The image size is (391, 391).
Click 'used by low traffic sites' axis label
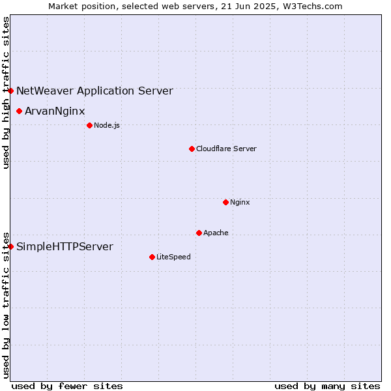[x=6, y=306]
